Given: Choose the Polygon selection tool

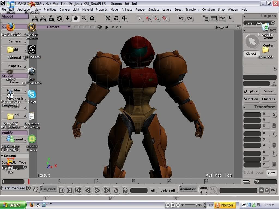Looking at the screenshot, I should click(x=165, y=18).
